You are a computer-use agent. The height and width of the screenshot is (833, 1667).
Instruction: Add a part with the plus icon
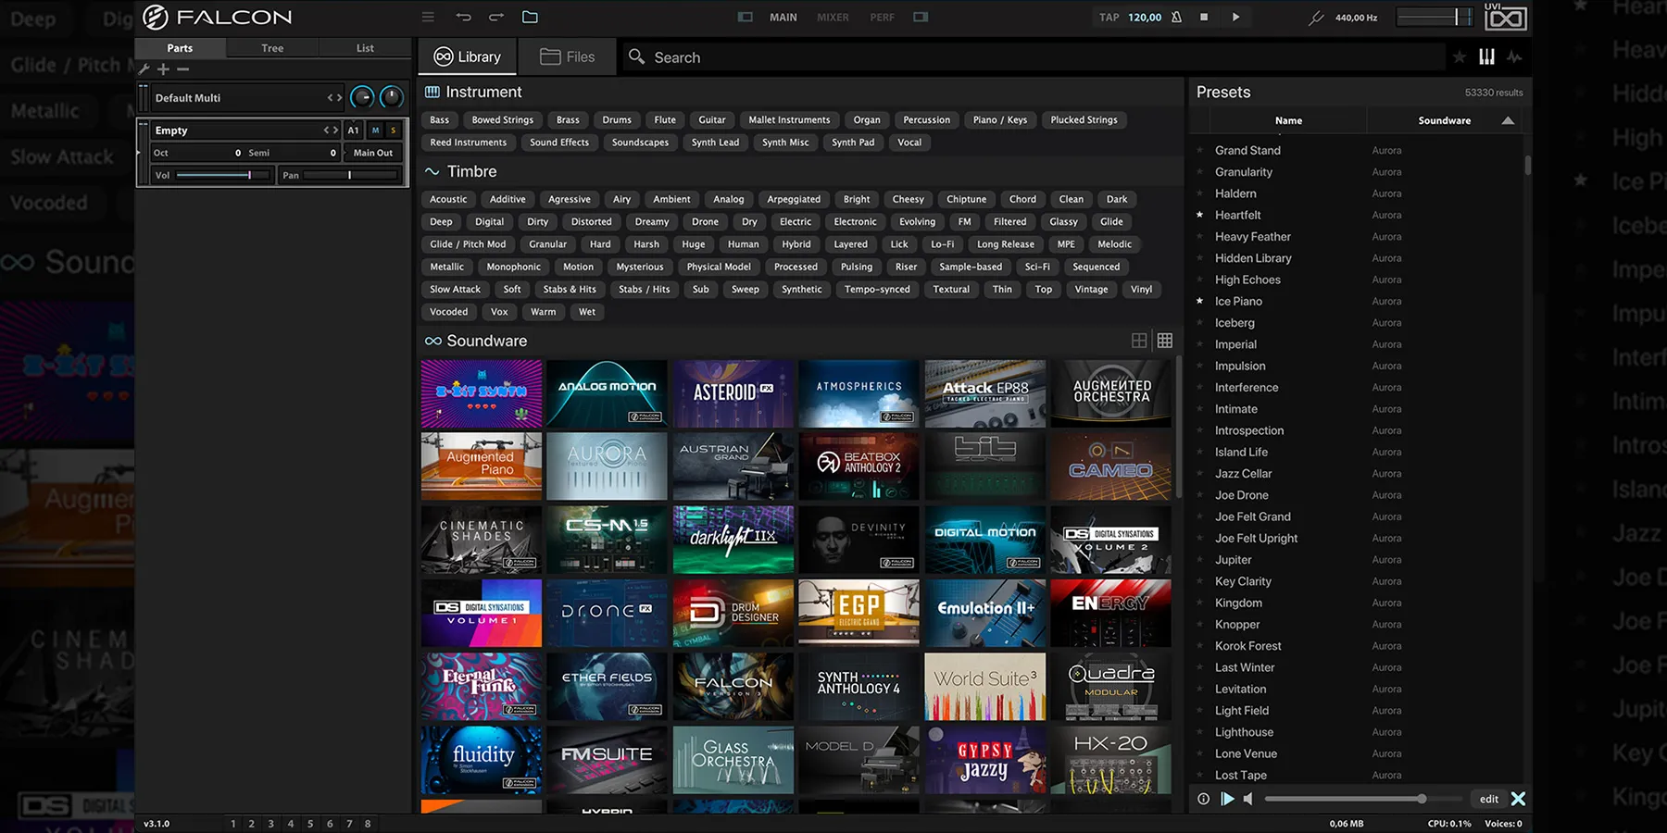tap(163, 69)
